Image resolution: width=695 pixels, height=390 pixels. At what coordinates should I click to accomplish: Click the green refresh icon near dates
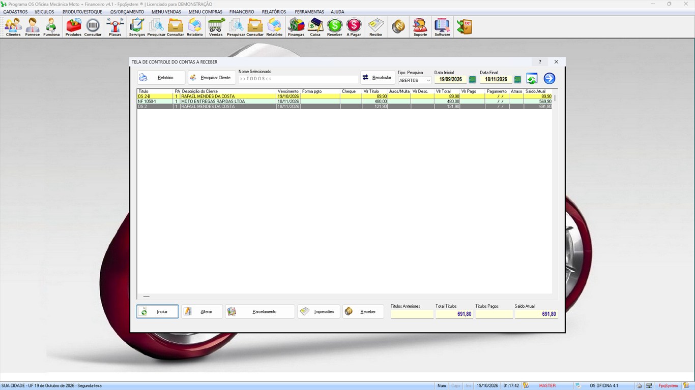532,78
